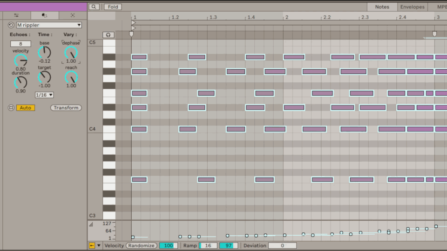Click the reset icon beside M rippler

point(11,25)
